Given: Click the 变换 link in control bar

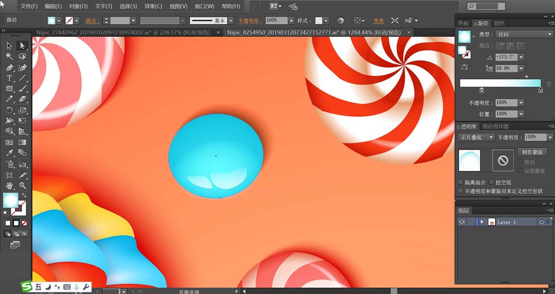Looking at the screenshot, I should coord(379,21).
